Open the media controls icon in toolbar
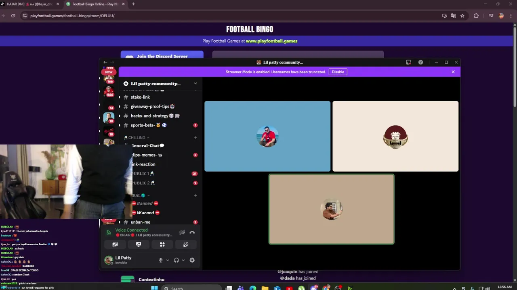Viewport: 517px width, 290px height. click(491, 16)
